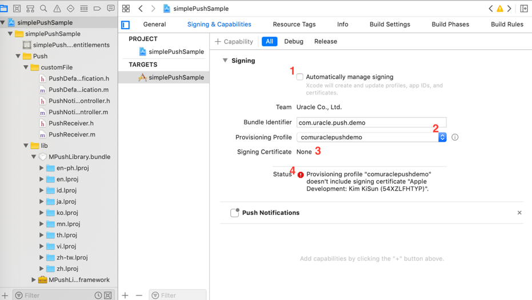Remove selected target with minus button
The width and height of the screenshot is (532, 300).
[x=139, y=295]
